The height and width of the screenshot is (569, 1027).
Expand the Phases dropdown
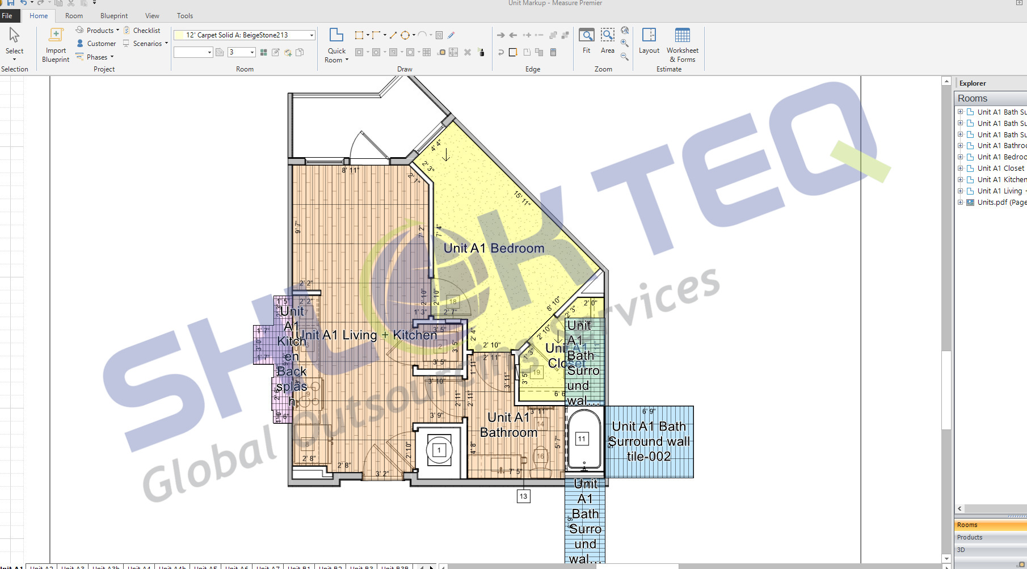(x=95, y=57)
